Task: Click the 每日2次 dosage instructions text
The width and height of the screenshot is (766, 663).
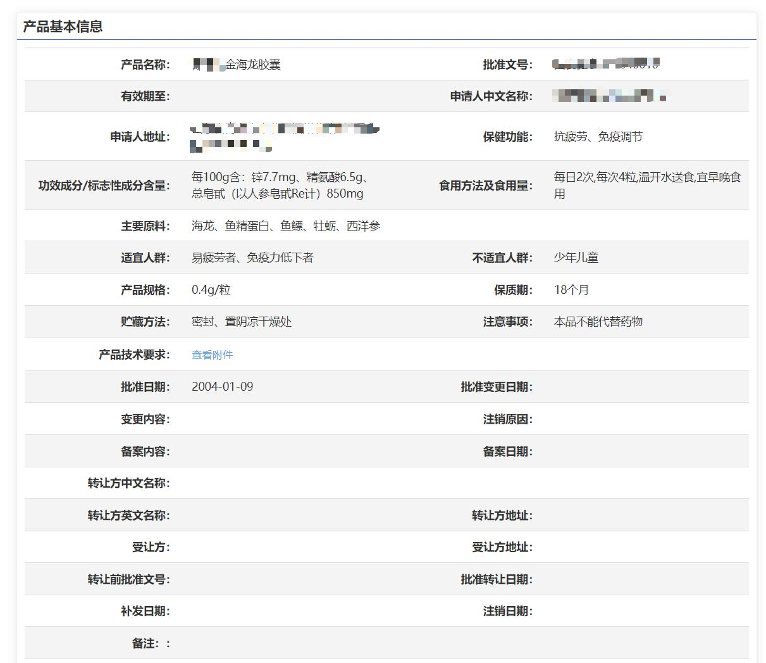Action: pos(646,186)
